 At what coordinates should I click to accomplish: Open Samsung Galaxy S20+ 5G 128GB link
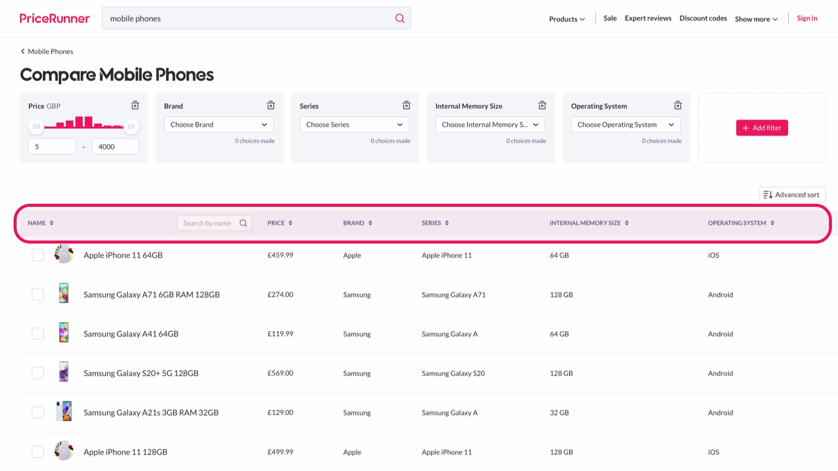click(x=141, y=373)
